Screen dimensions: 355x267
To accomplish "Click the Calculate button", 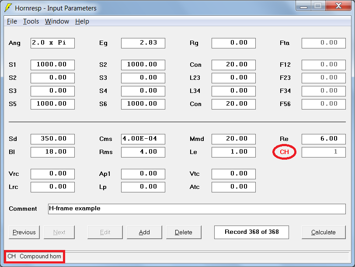I will pyautogui.click(x=324, y=232).
